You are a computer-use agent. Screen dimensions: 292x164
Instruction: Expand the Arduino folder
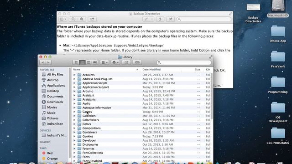(x=74, y=91)
